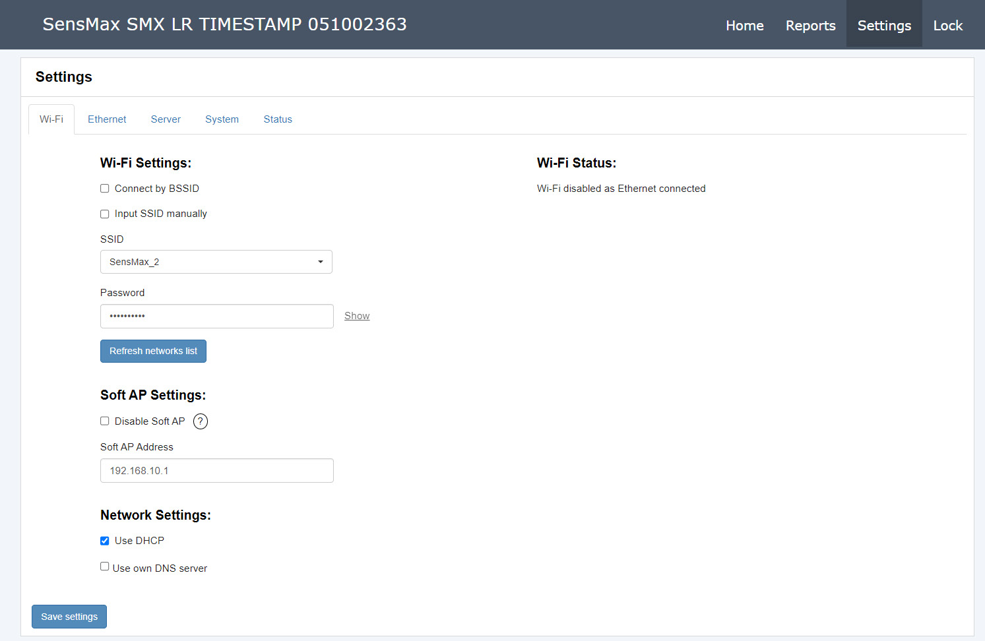Click Lock in the top navigation

pyautogui.click(x=948, y=25)
